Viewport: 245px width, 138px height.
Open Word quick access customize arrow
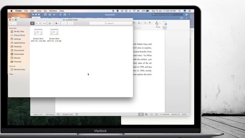[x=69, y=15]
